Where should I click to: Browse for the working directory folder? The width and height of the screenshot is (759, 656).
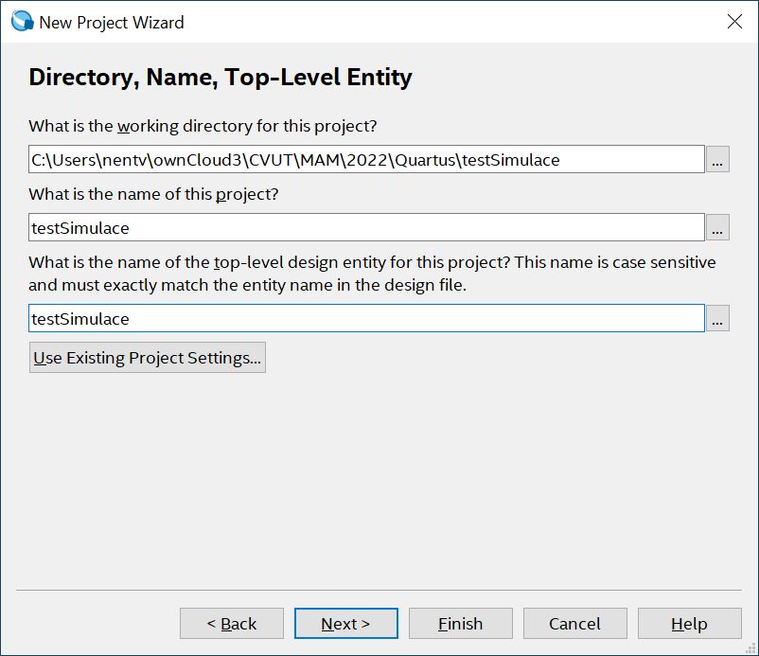718,160
